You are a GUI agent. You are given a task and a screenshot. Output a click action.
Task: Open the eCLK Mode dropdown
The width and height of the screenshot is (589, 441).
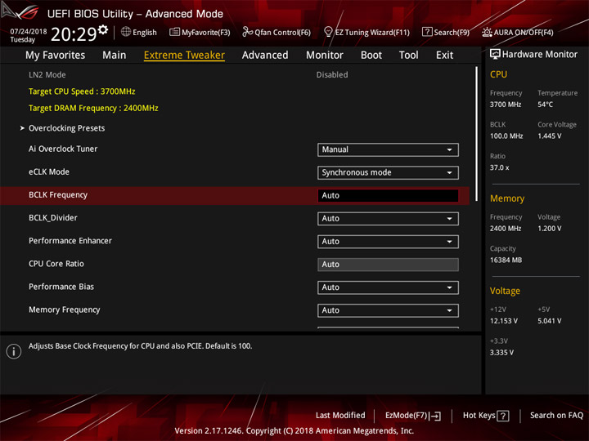[x=388, y=172]
